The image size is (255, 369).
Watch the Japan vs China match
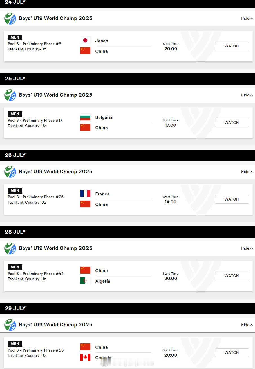click(x=232, y=46)
